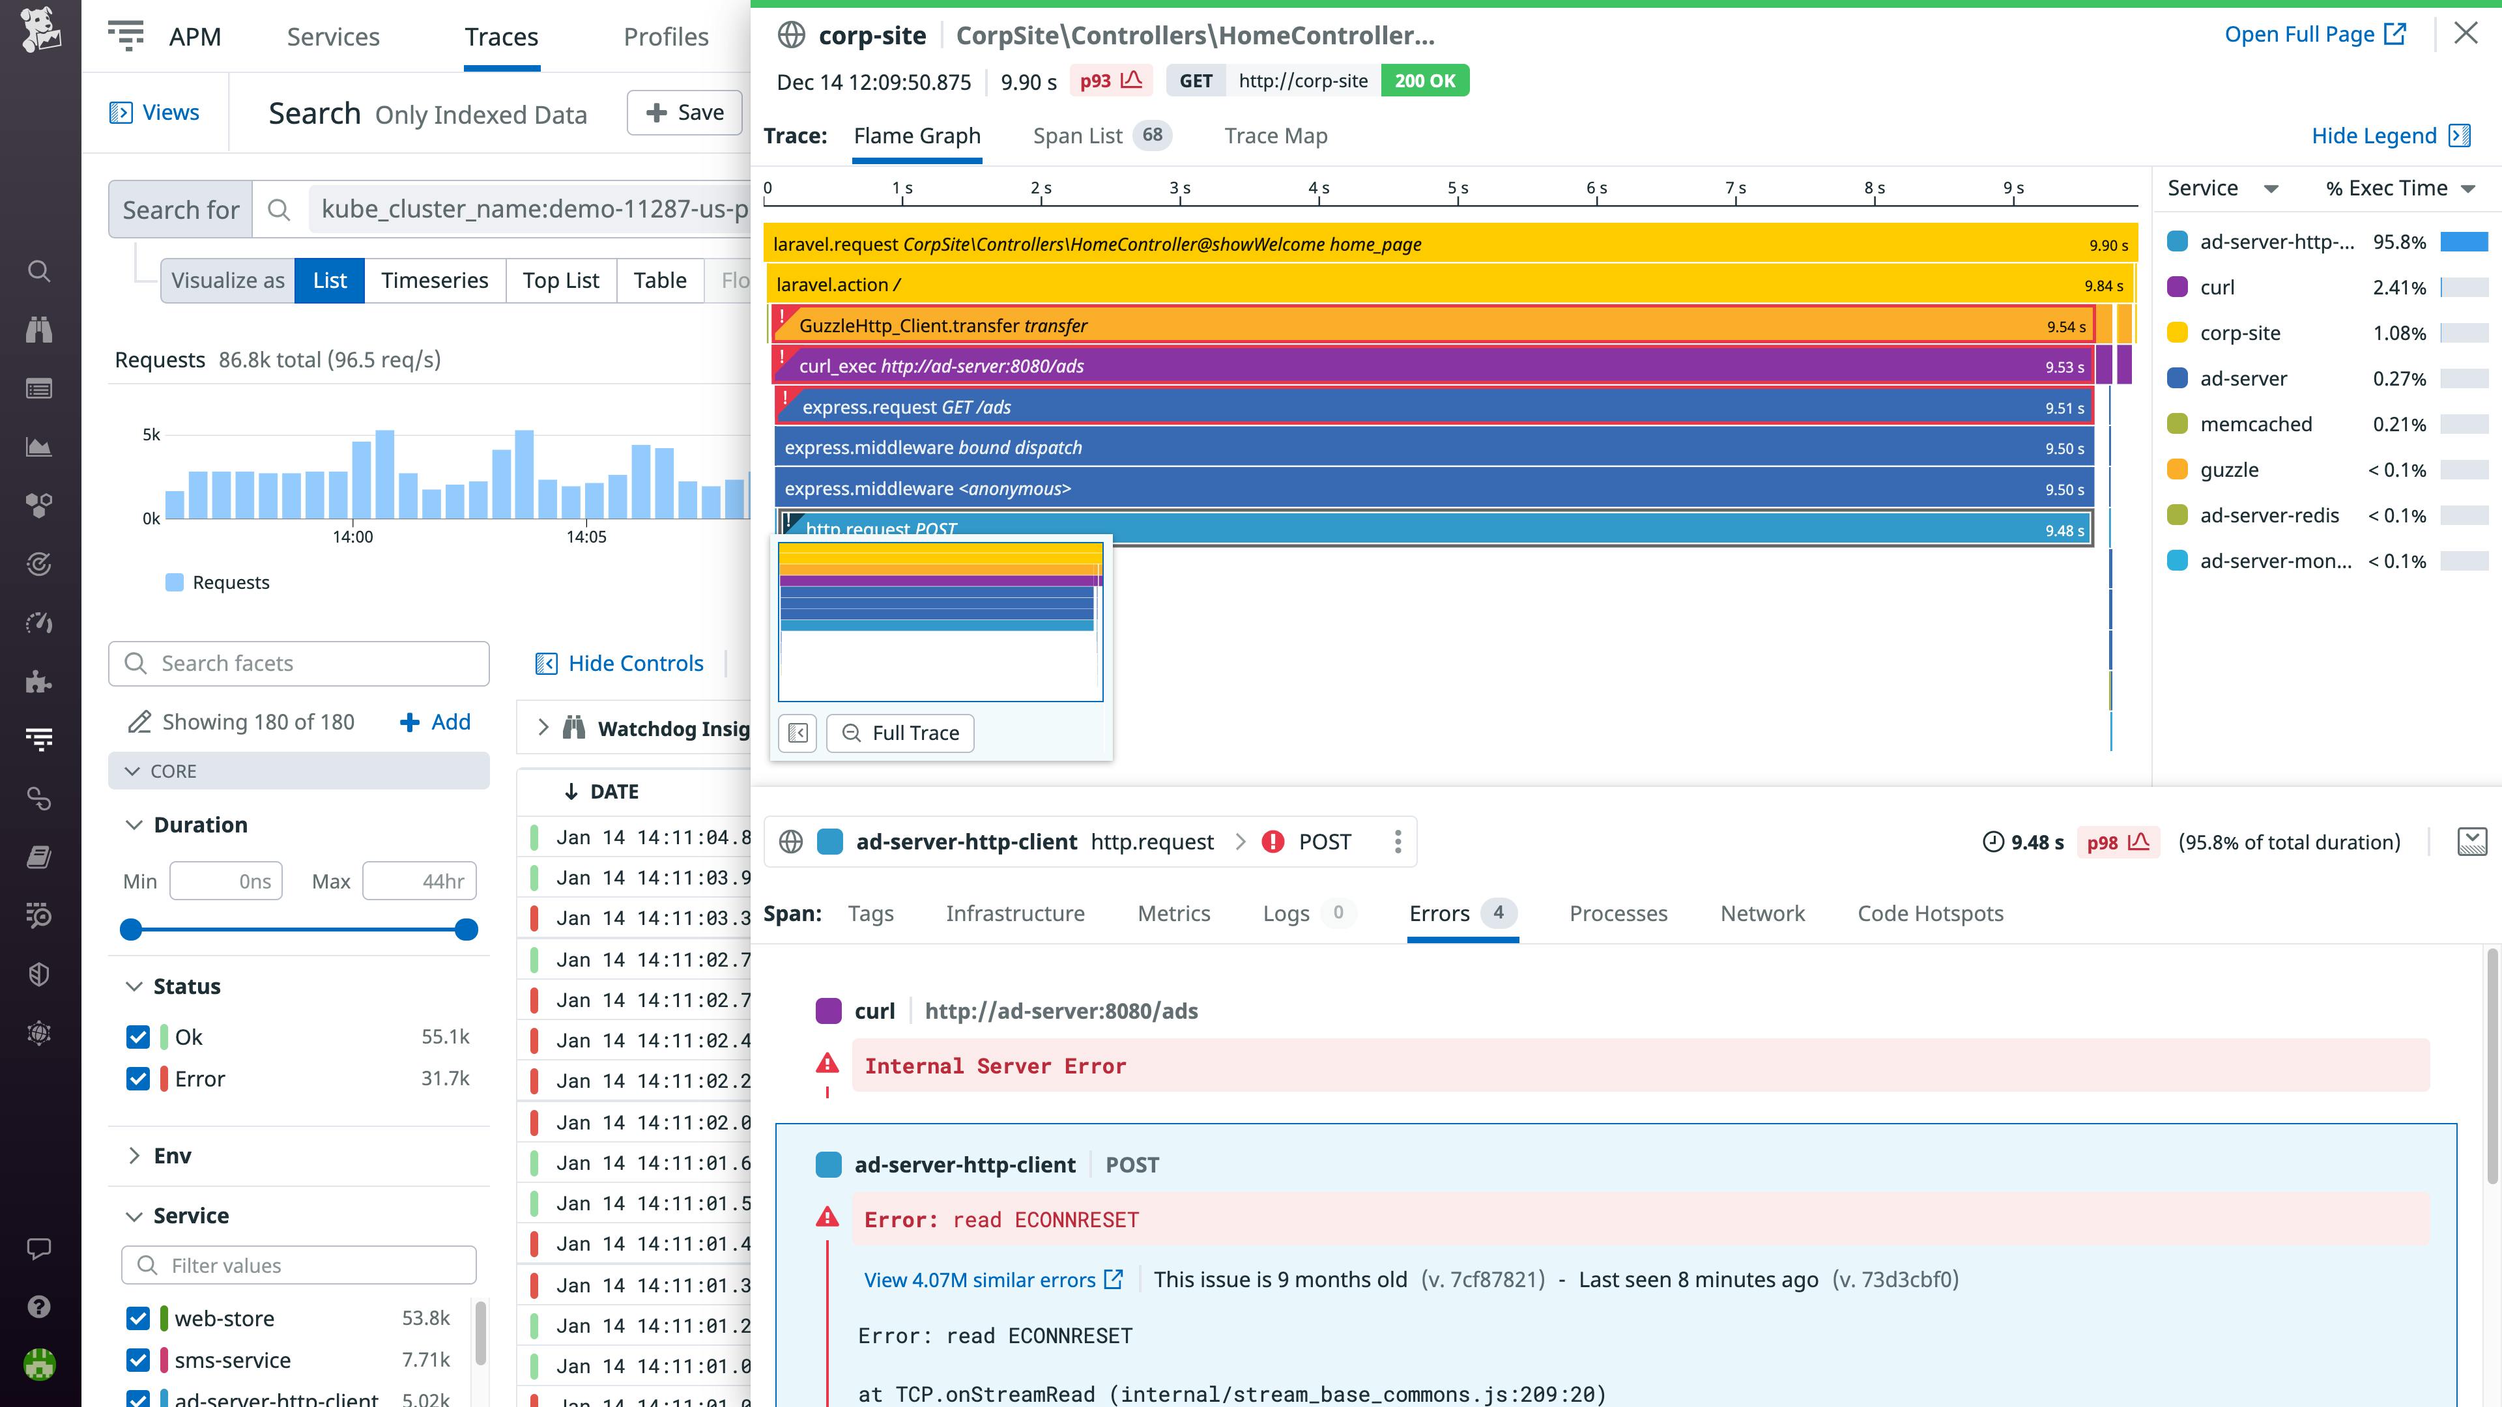Uncheck the Error status filter
The height and width of the screenshot is (1407, 2502).
pos(138,1078)
